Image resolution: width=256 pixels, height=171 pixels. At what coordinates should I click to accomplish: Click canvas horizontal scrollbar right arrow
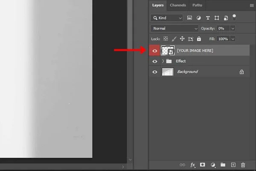[x=123, y=167]
